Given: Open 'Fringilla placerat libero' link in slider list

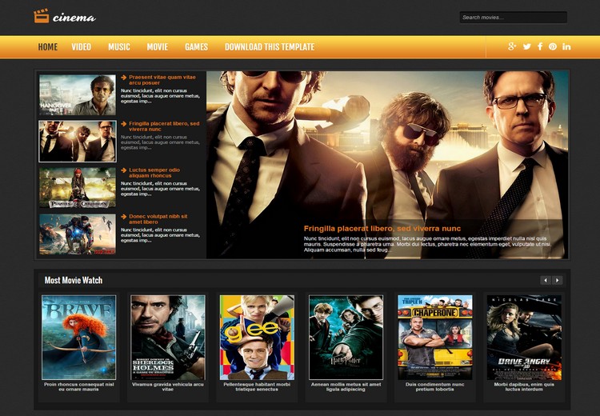Looking at the screenshot, I should 164,126.
